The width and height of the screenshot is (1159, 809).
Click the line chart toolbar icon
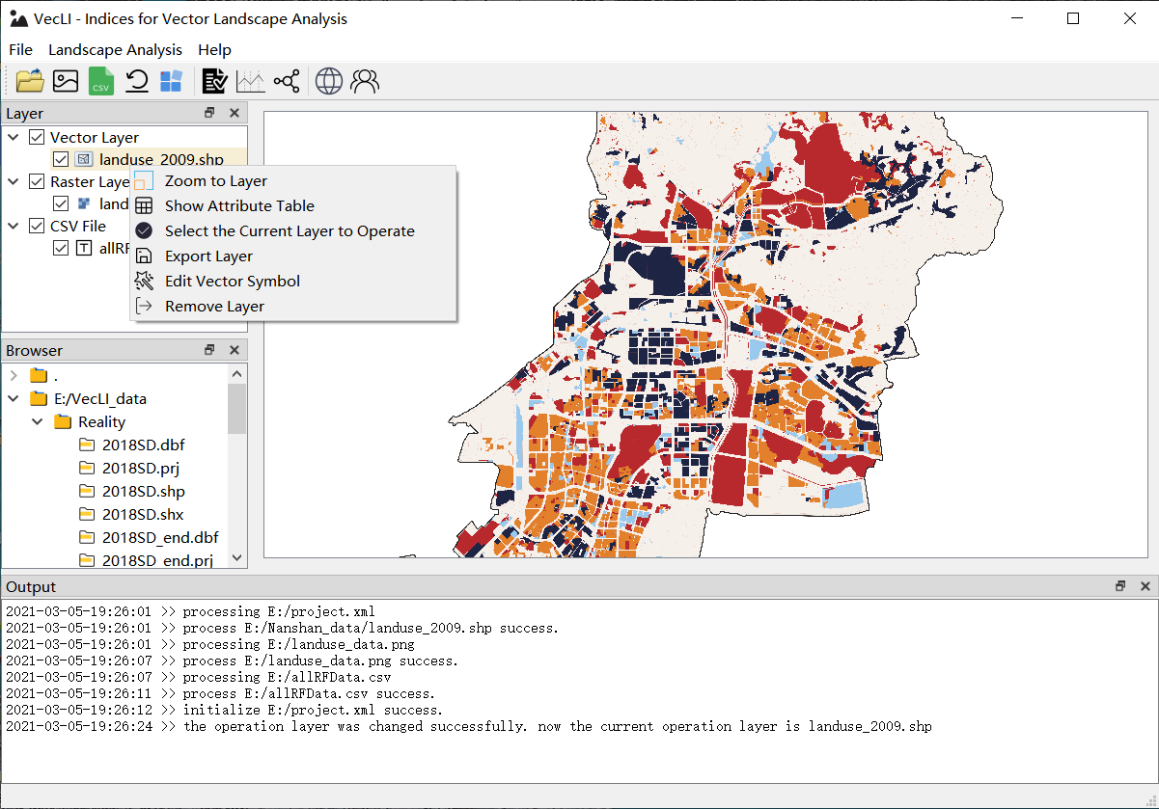[250, 81]
